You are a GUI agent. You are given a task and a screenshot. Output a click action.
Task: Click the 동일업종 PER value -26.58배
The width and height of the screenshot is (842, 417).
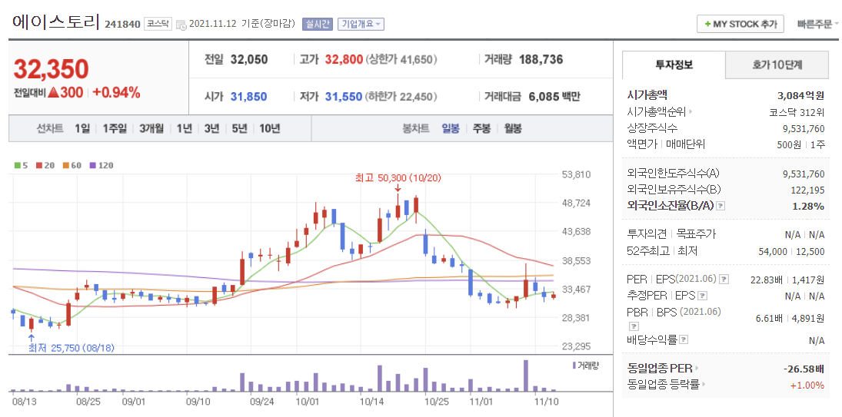804,368
